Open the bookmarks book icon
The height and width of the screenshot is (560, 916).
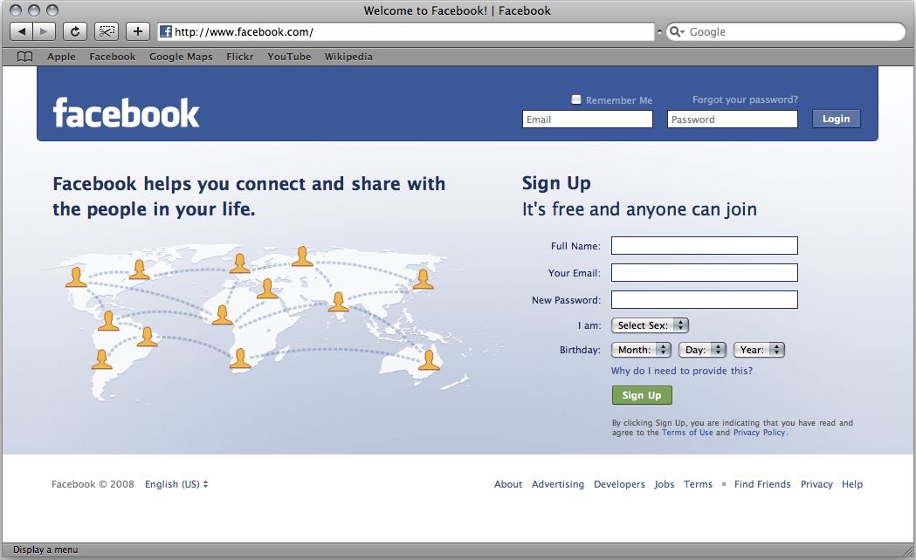pos(24,57)
